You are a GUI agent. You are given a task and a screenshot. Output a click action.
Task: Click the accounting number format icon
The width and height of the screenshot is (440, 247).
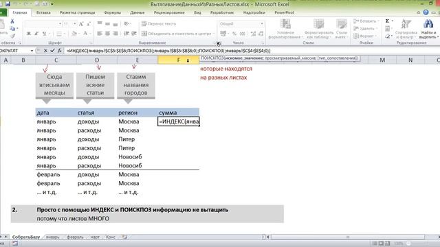(223, 34)
